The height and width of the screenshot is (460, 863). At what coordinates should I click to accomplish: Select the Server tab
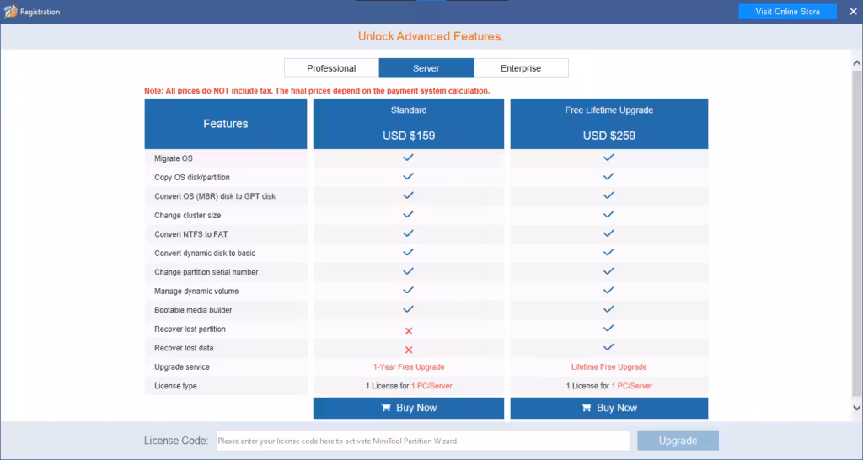point(426,68)
